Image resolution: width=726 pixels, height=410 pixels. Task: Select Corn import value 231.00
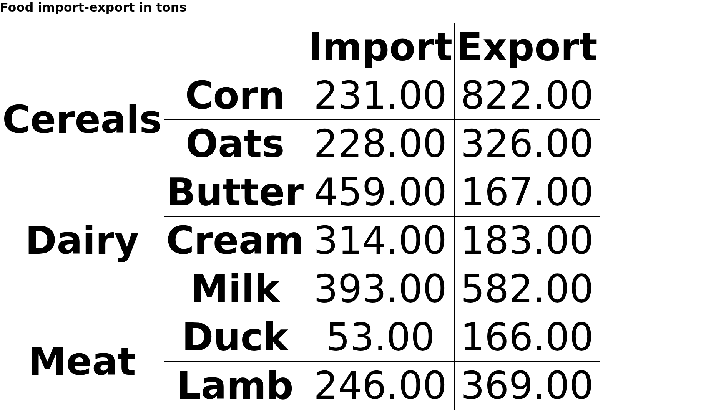point(380,96)
